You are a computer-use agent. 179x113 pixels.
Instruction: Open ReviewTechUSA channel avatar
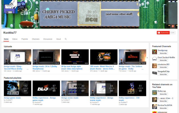click(155, 106)
